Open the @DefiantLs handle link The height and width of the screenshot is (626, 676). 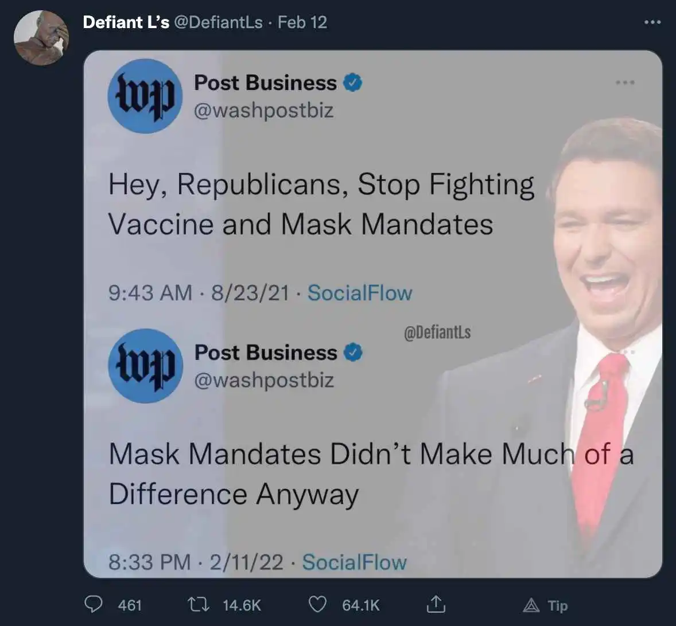[x=218, y=22]
